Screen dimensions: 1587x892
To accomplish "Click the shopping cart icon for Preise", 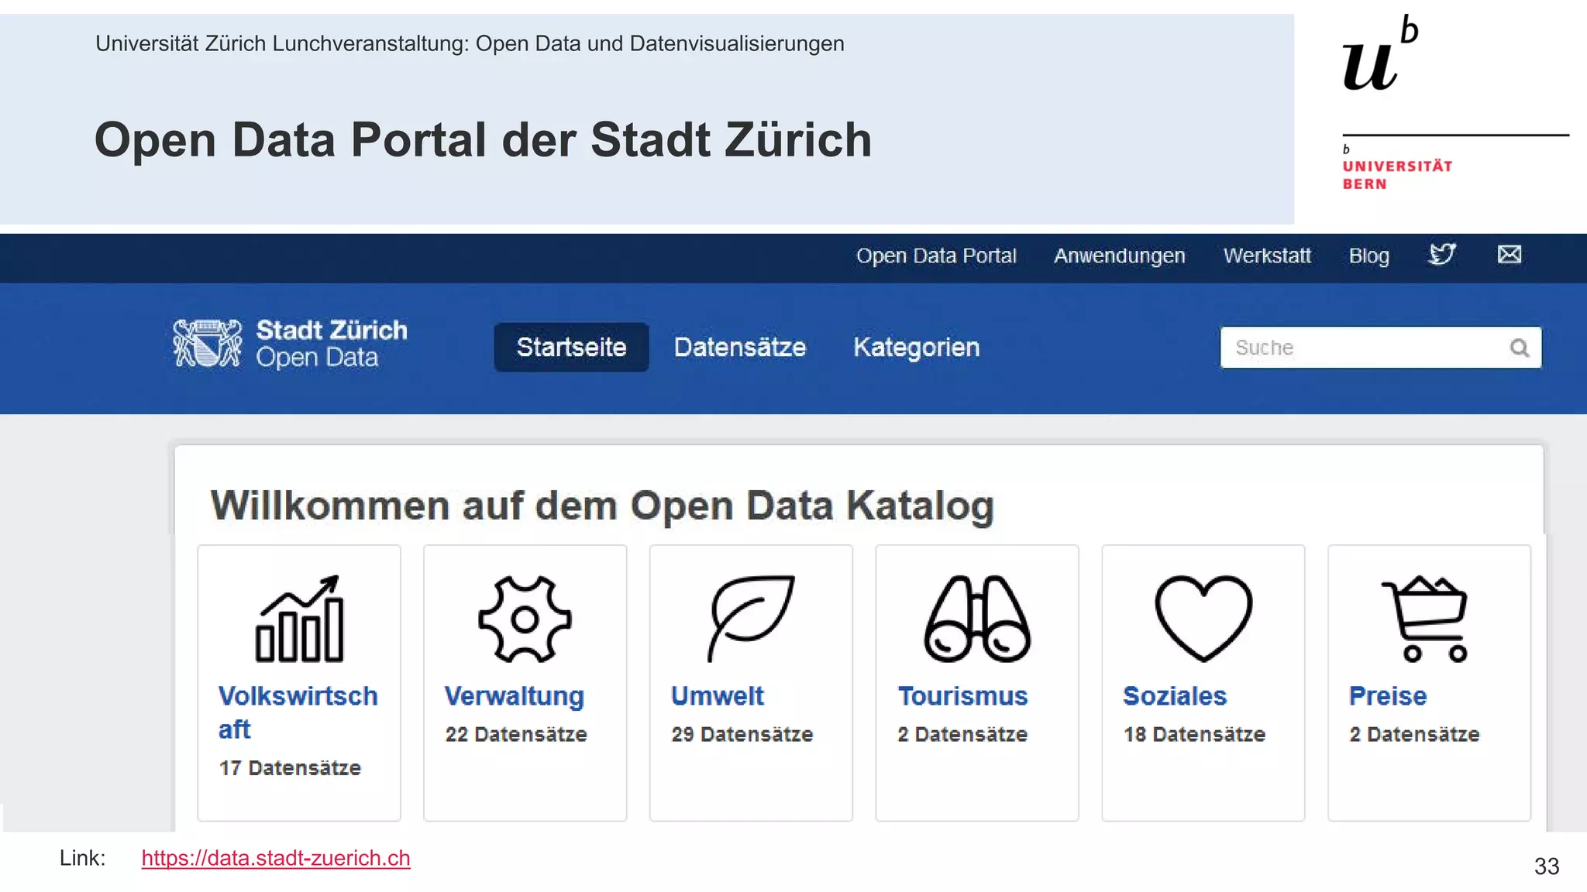I will point(1425,619).
